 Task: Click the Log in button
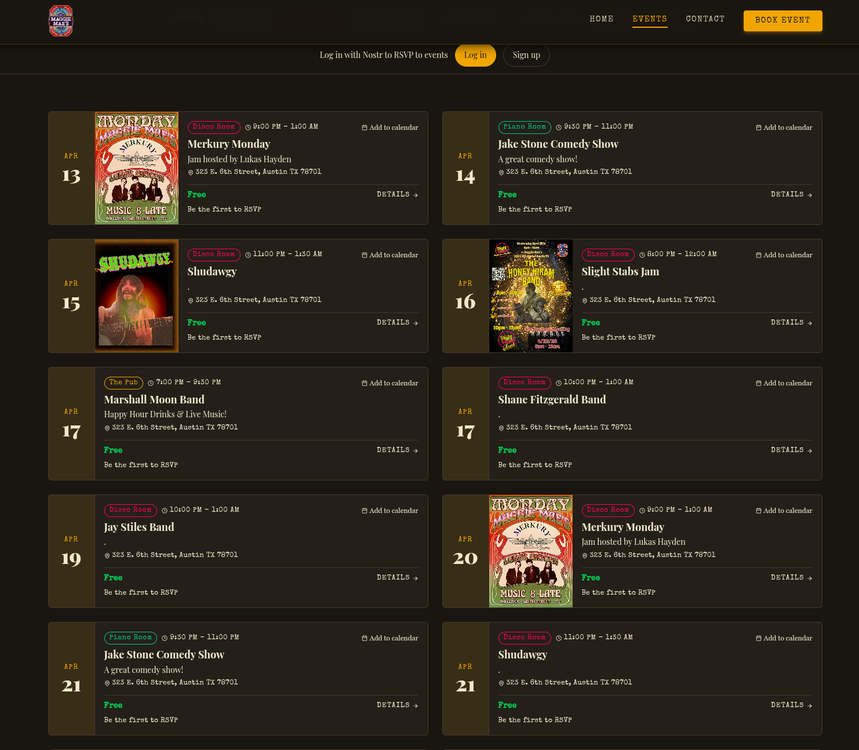[x=475, y=55]
